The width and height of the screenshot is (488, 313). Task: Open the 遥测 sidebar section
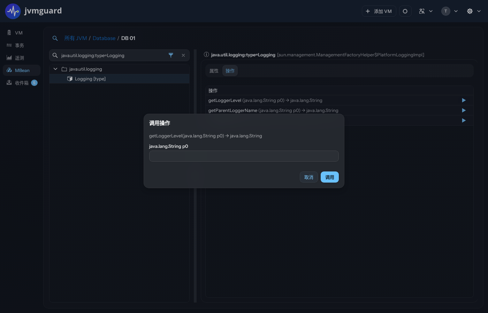[x=22, y=58]
